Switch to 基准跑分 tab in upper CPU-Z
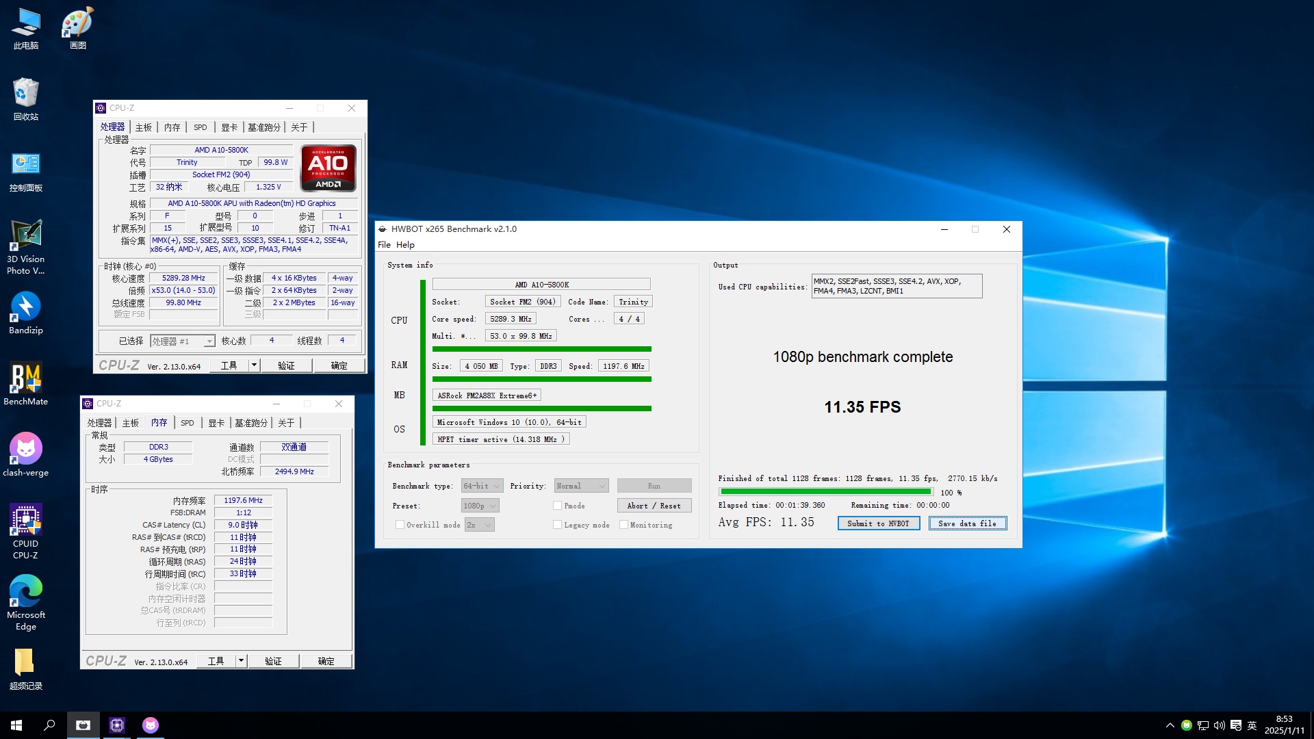 (x=264, y=127)
